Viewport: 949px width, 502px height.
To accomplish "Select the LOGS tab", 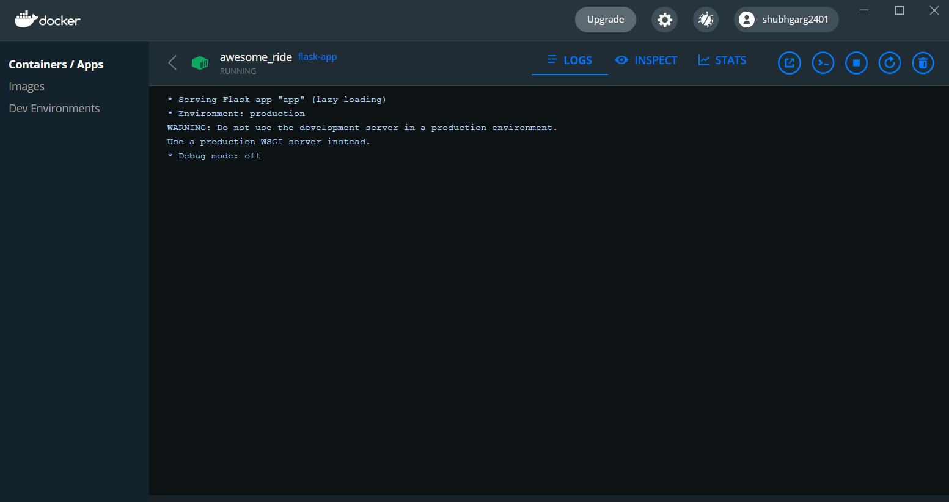I will pyautogui.click(x=569, y=60).
